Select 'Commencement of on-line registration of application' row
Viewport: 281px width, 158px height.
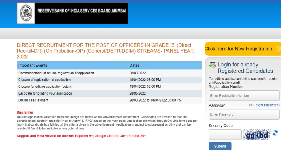pos(109,73)
